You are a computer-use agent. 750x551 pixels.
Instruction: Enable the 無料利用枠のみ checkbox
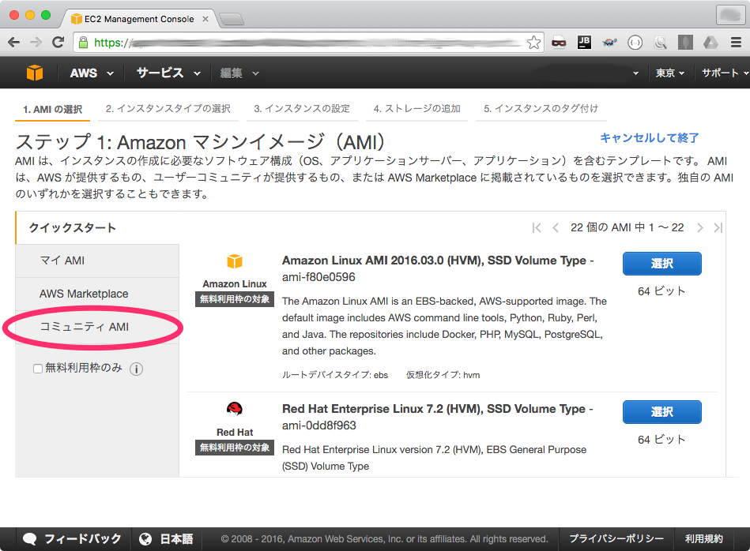[x=38, y=369]
